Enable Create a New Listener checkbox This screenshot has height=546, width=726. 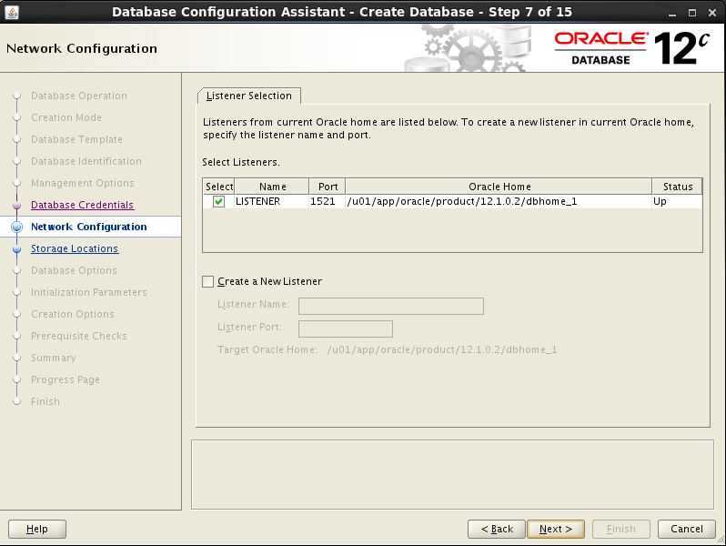[x=208, y=281]
